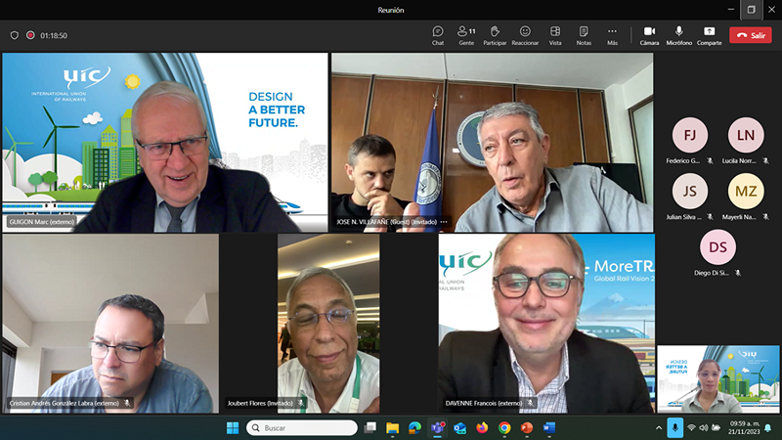Toggle the taskbar microphone indicator

(674, 428)
